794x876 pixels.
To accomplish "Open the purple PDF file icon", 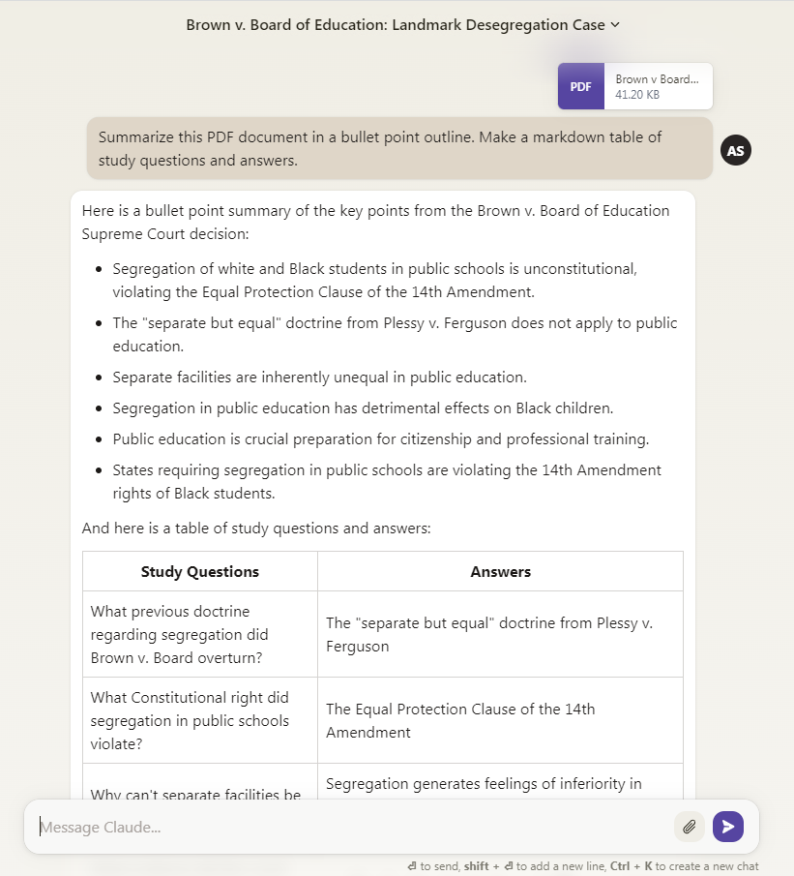I will [x=580, y=86].
